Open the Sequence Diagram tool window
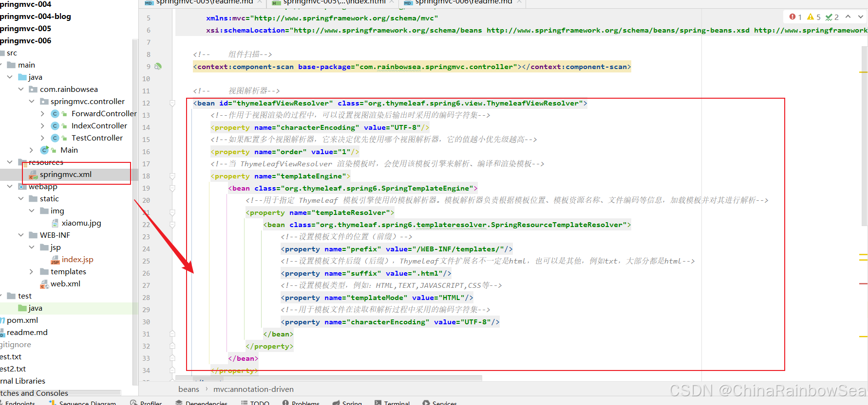 coord(83,402)
